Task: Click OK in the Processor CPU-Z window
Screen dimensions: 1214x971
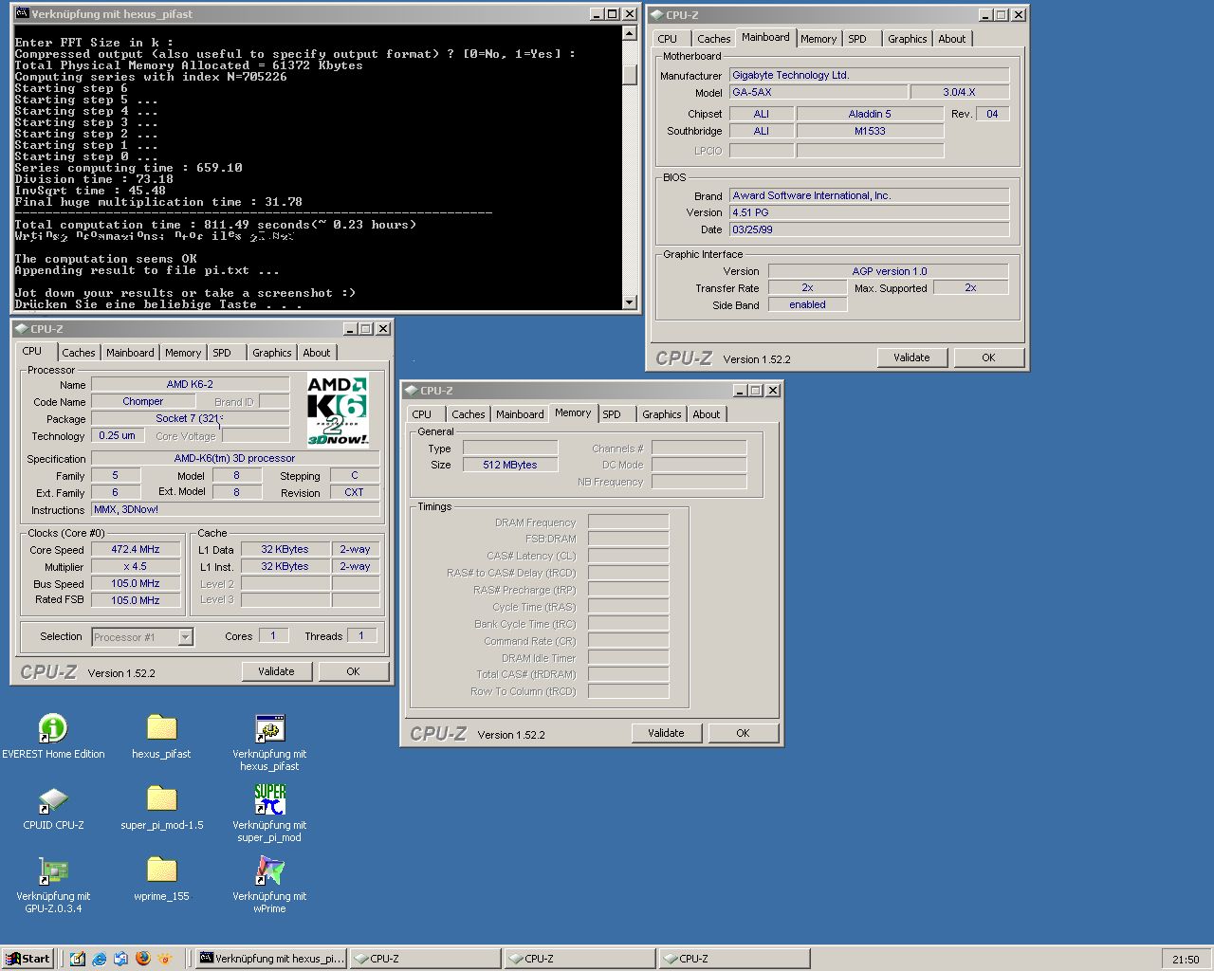Action: point(353,671)
